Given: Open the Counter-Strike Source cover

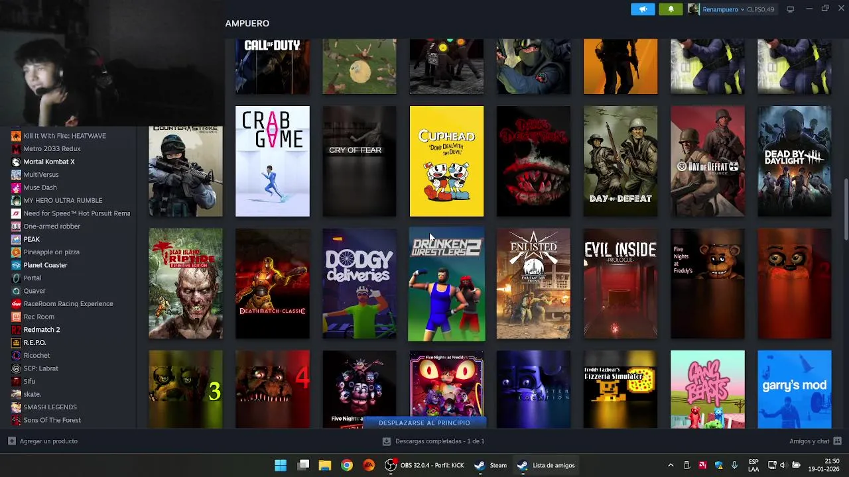Looking at the screenshot, I should (x=186, y=170).
